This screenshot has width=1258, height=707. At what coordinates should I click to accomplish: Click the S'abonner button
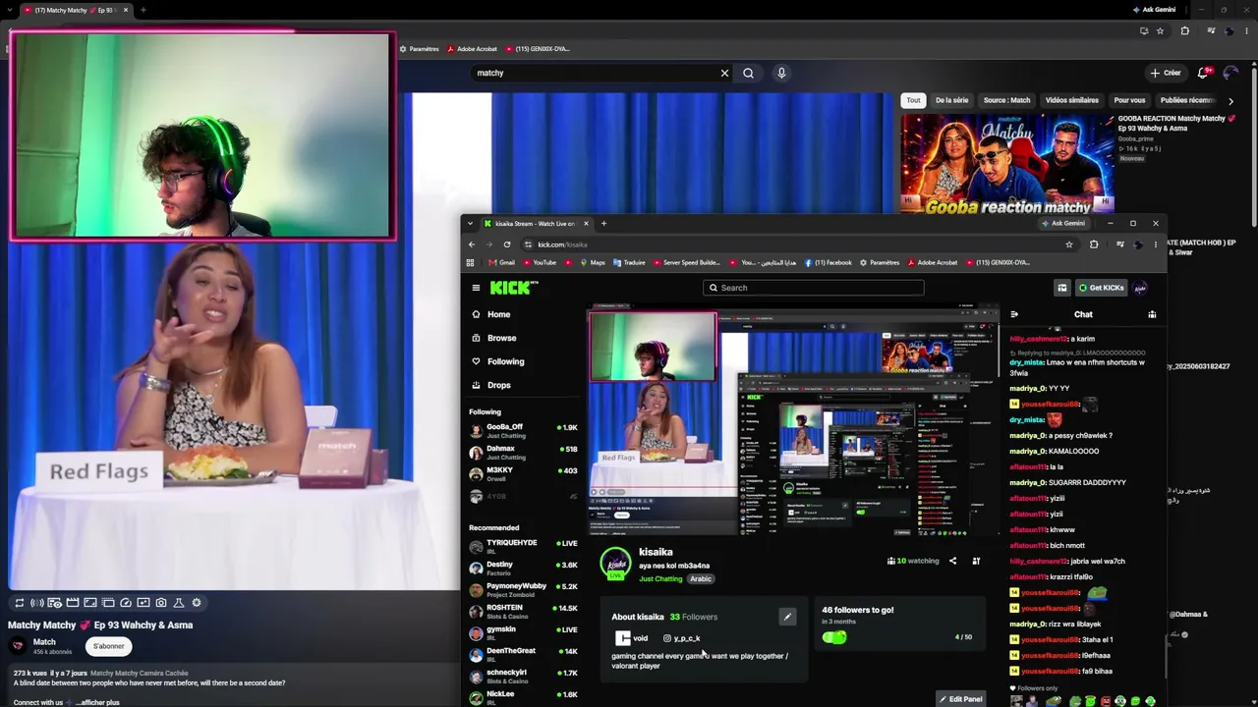tap(108, 646)
